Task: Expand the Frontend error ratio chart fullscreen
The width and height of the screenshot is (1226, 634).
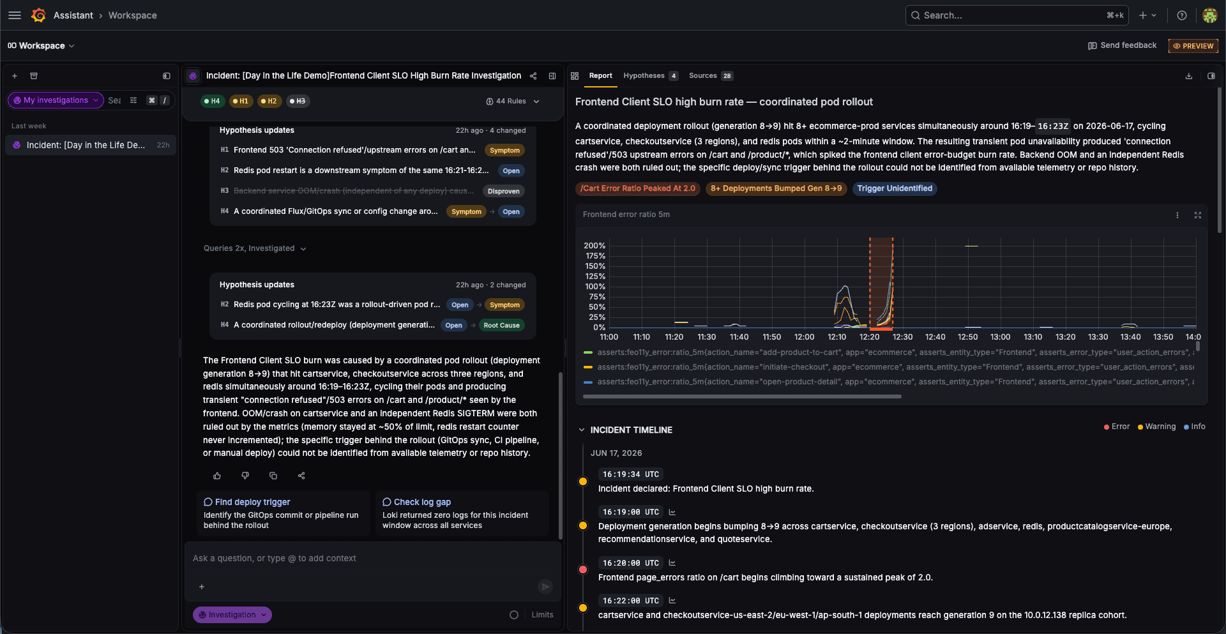Action: [1198, 215]
